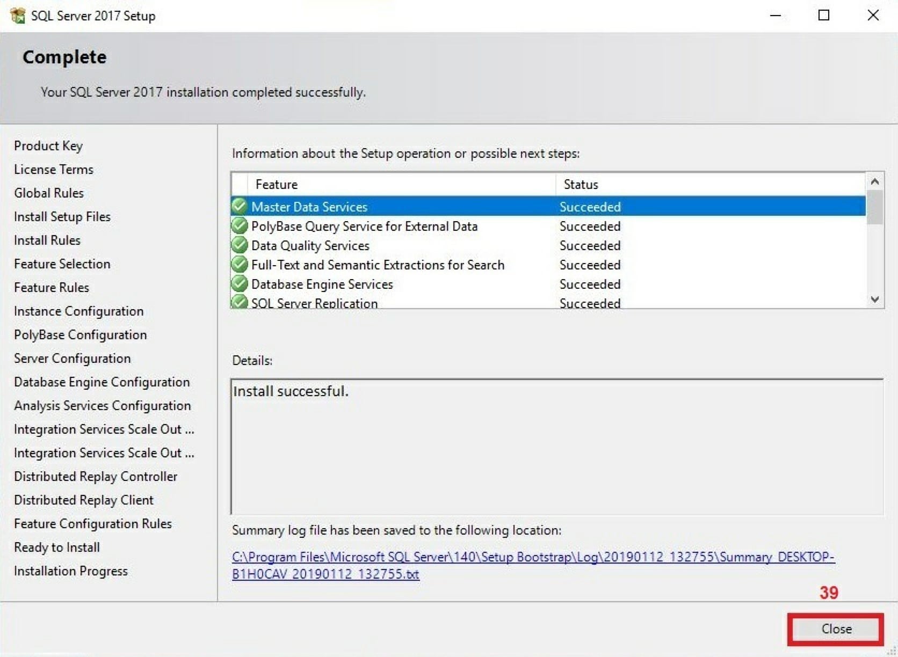Click the PolyBase Configuration step
Image resolution: width=898 pixels, height=657 pixels.
(x=81, y=335)
